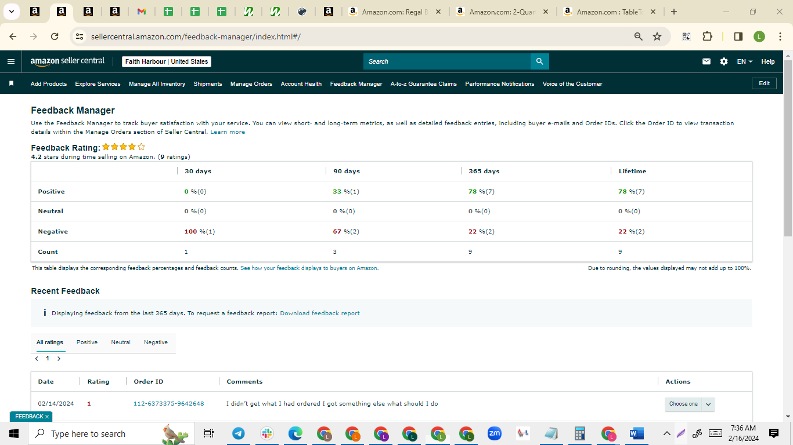The height and width of the screenshot is (445, 793).
Task: Open Voice of the Customer
Action: pos(572,84)
